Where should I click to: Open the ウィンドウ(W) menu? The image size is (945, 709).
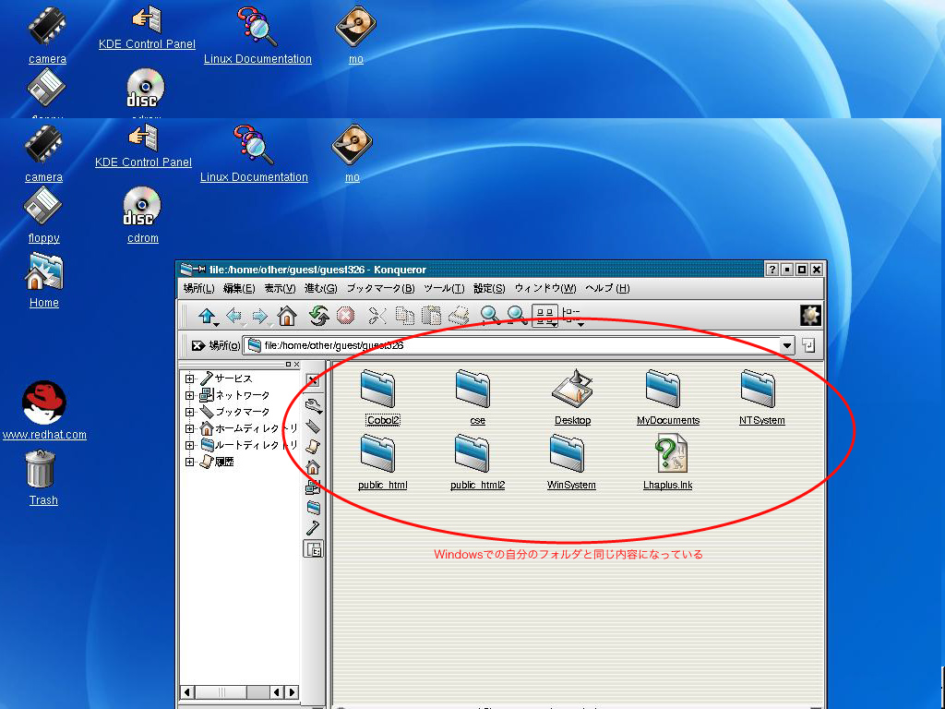pos(544,288)
